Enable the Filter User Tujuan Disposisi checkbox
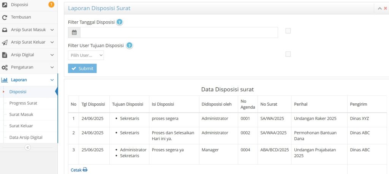 [288, 54]
